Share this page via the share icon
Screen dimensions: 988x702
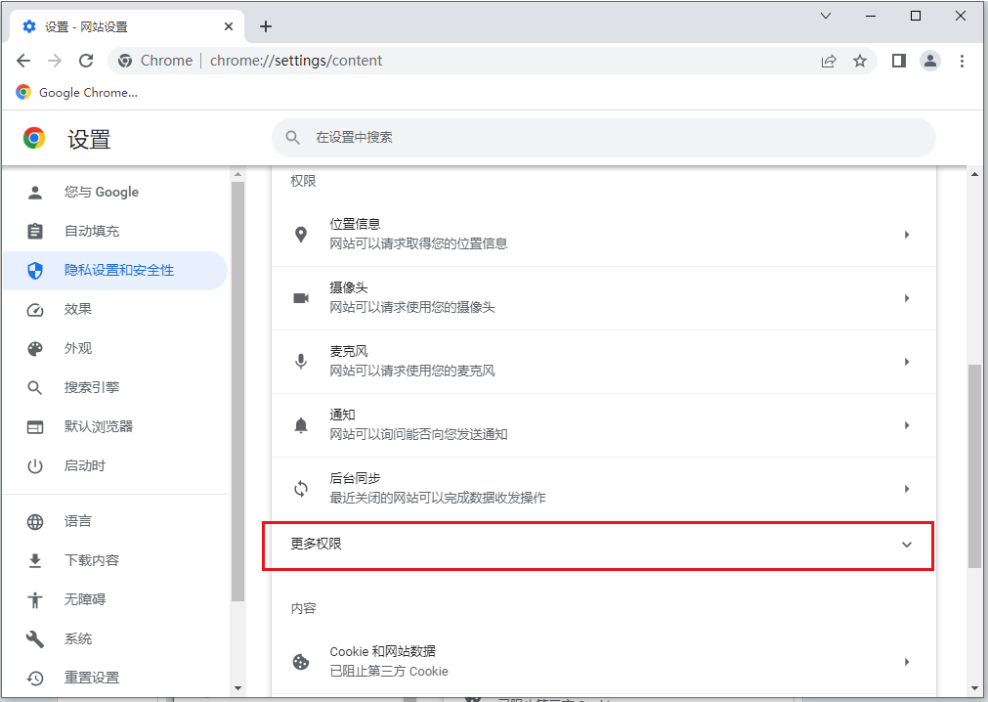click(829, 61)
